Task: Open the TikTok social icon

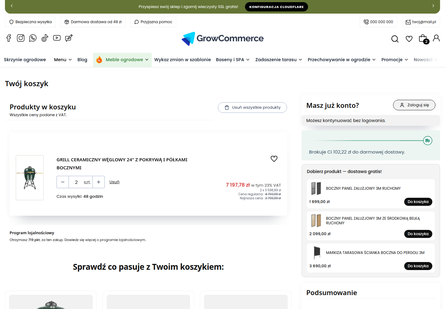Action: tap(45, 38)
